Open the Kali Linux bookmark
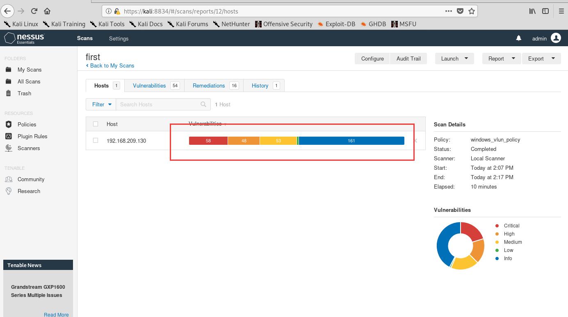568x317 pixels. pyautogui.click(x=21, y=24)
